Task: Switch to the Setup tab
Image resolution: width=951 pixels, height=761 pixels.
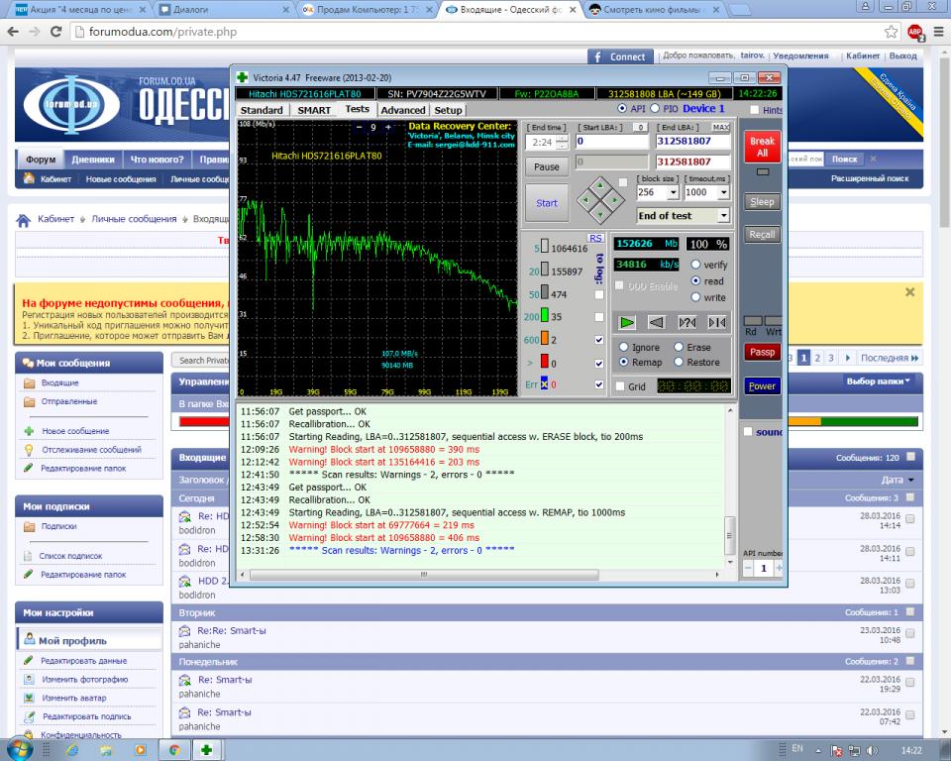Action: tap(448, 110)
